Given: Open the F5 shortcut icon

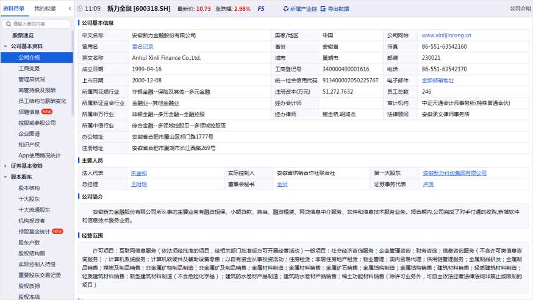Looking at the screenshot, I should coord(261,9).
